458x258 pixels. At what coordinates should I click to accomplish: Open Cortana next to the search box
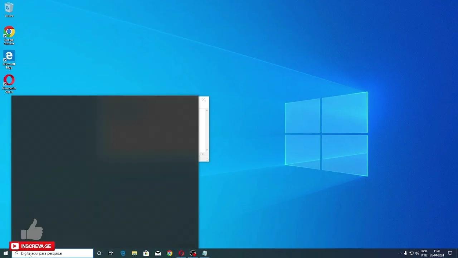click(x=99, y=253)
